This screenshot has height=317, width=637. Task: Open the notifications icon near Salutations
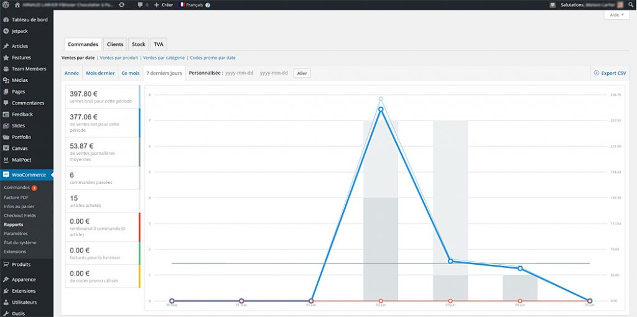coord(552,5)
